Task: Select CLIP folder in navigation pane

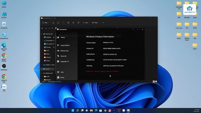Action: pyautogui.click(x=47, y=51)
